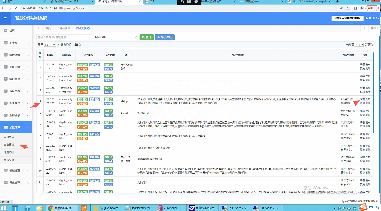Image resolution: width=381 pixels, height=211 pixels.
Task: Expand the 操作 tab actions dropdown
Action: coord(374,28)
